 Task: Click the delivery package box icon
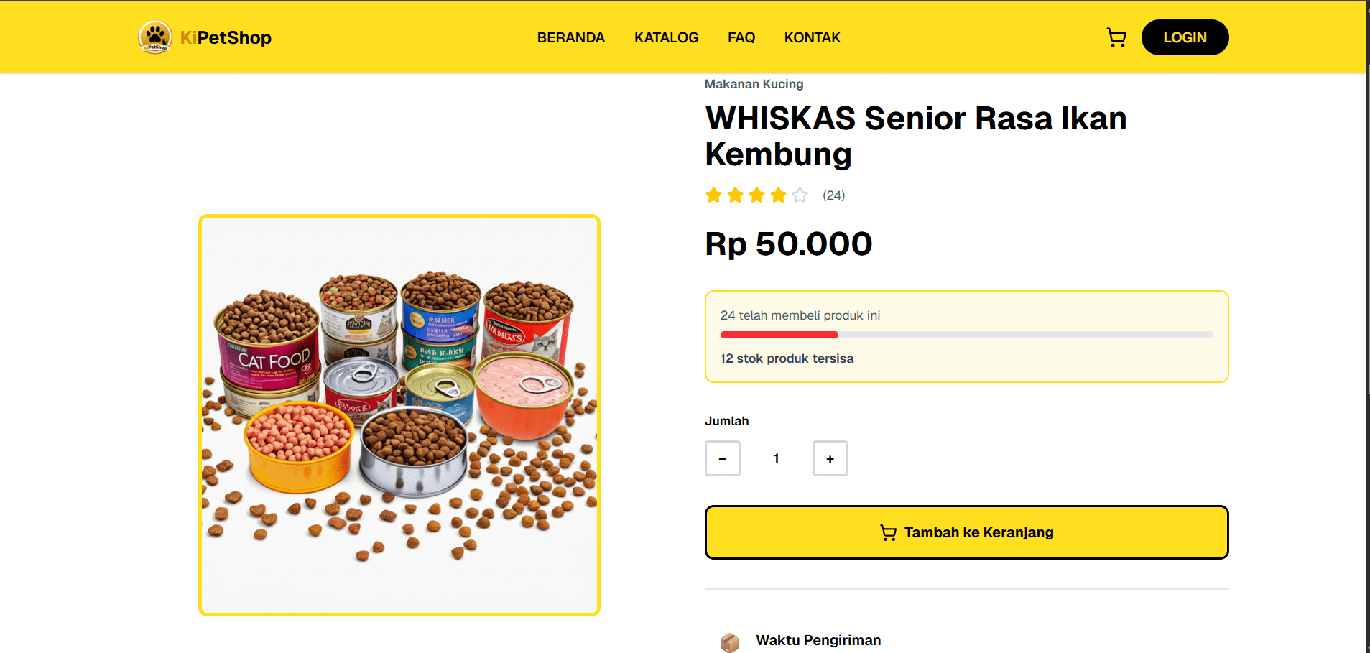click(730, 642)
